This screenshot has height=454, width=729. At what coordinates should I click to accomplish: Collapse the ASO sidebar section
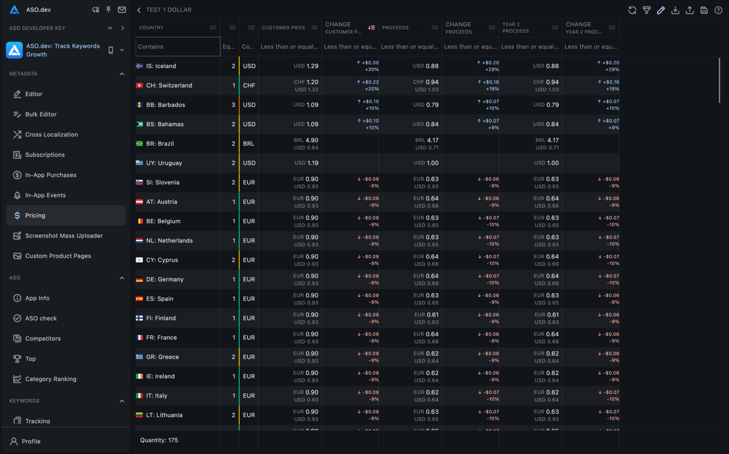[x=121, y=278]
